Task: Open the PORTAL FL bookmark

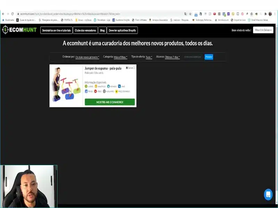Action: [x=67, y=20]
